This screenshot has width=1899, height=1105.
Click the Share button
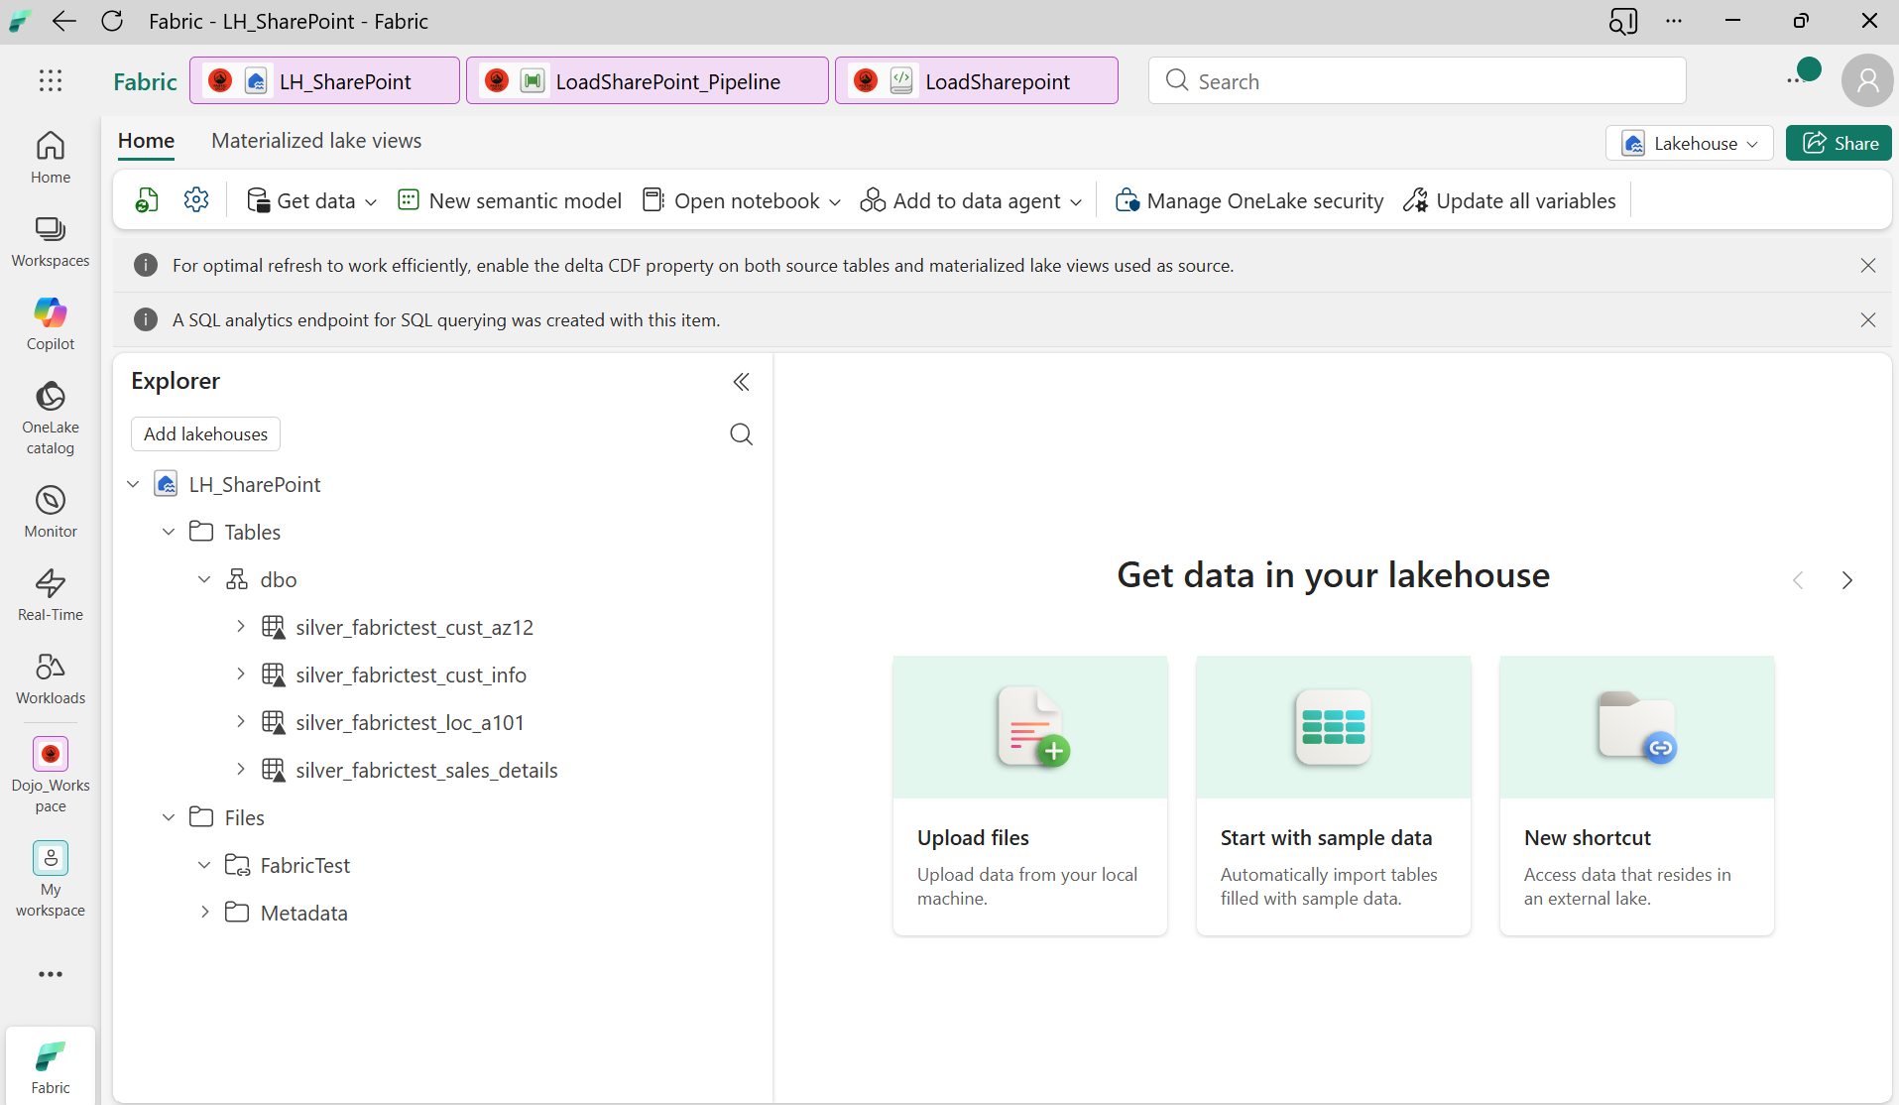(x=1839, y=144)
